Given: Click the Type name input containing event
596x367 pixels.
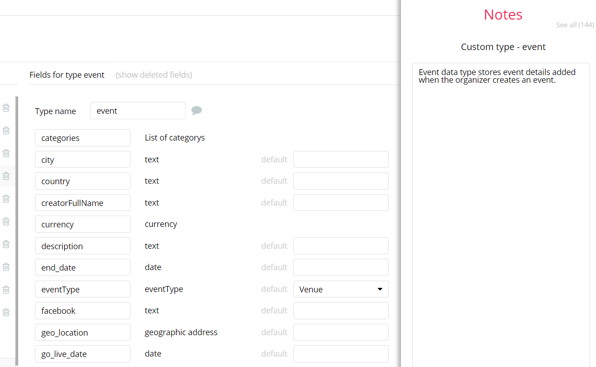Looking at the screenshot, I should tap(137, 111).
